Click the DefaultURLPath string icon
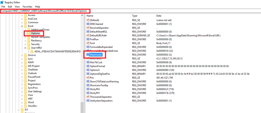261x113 pixels. 88,35
